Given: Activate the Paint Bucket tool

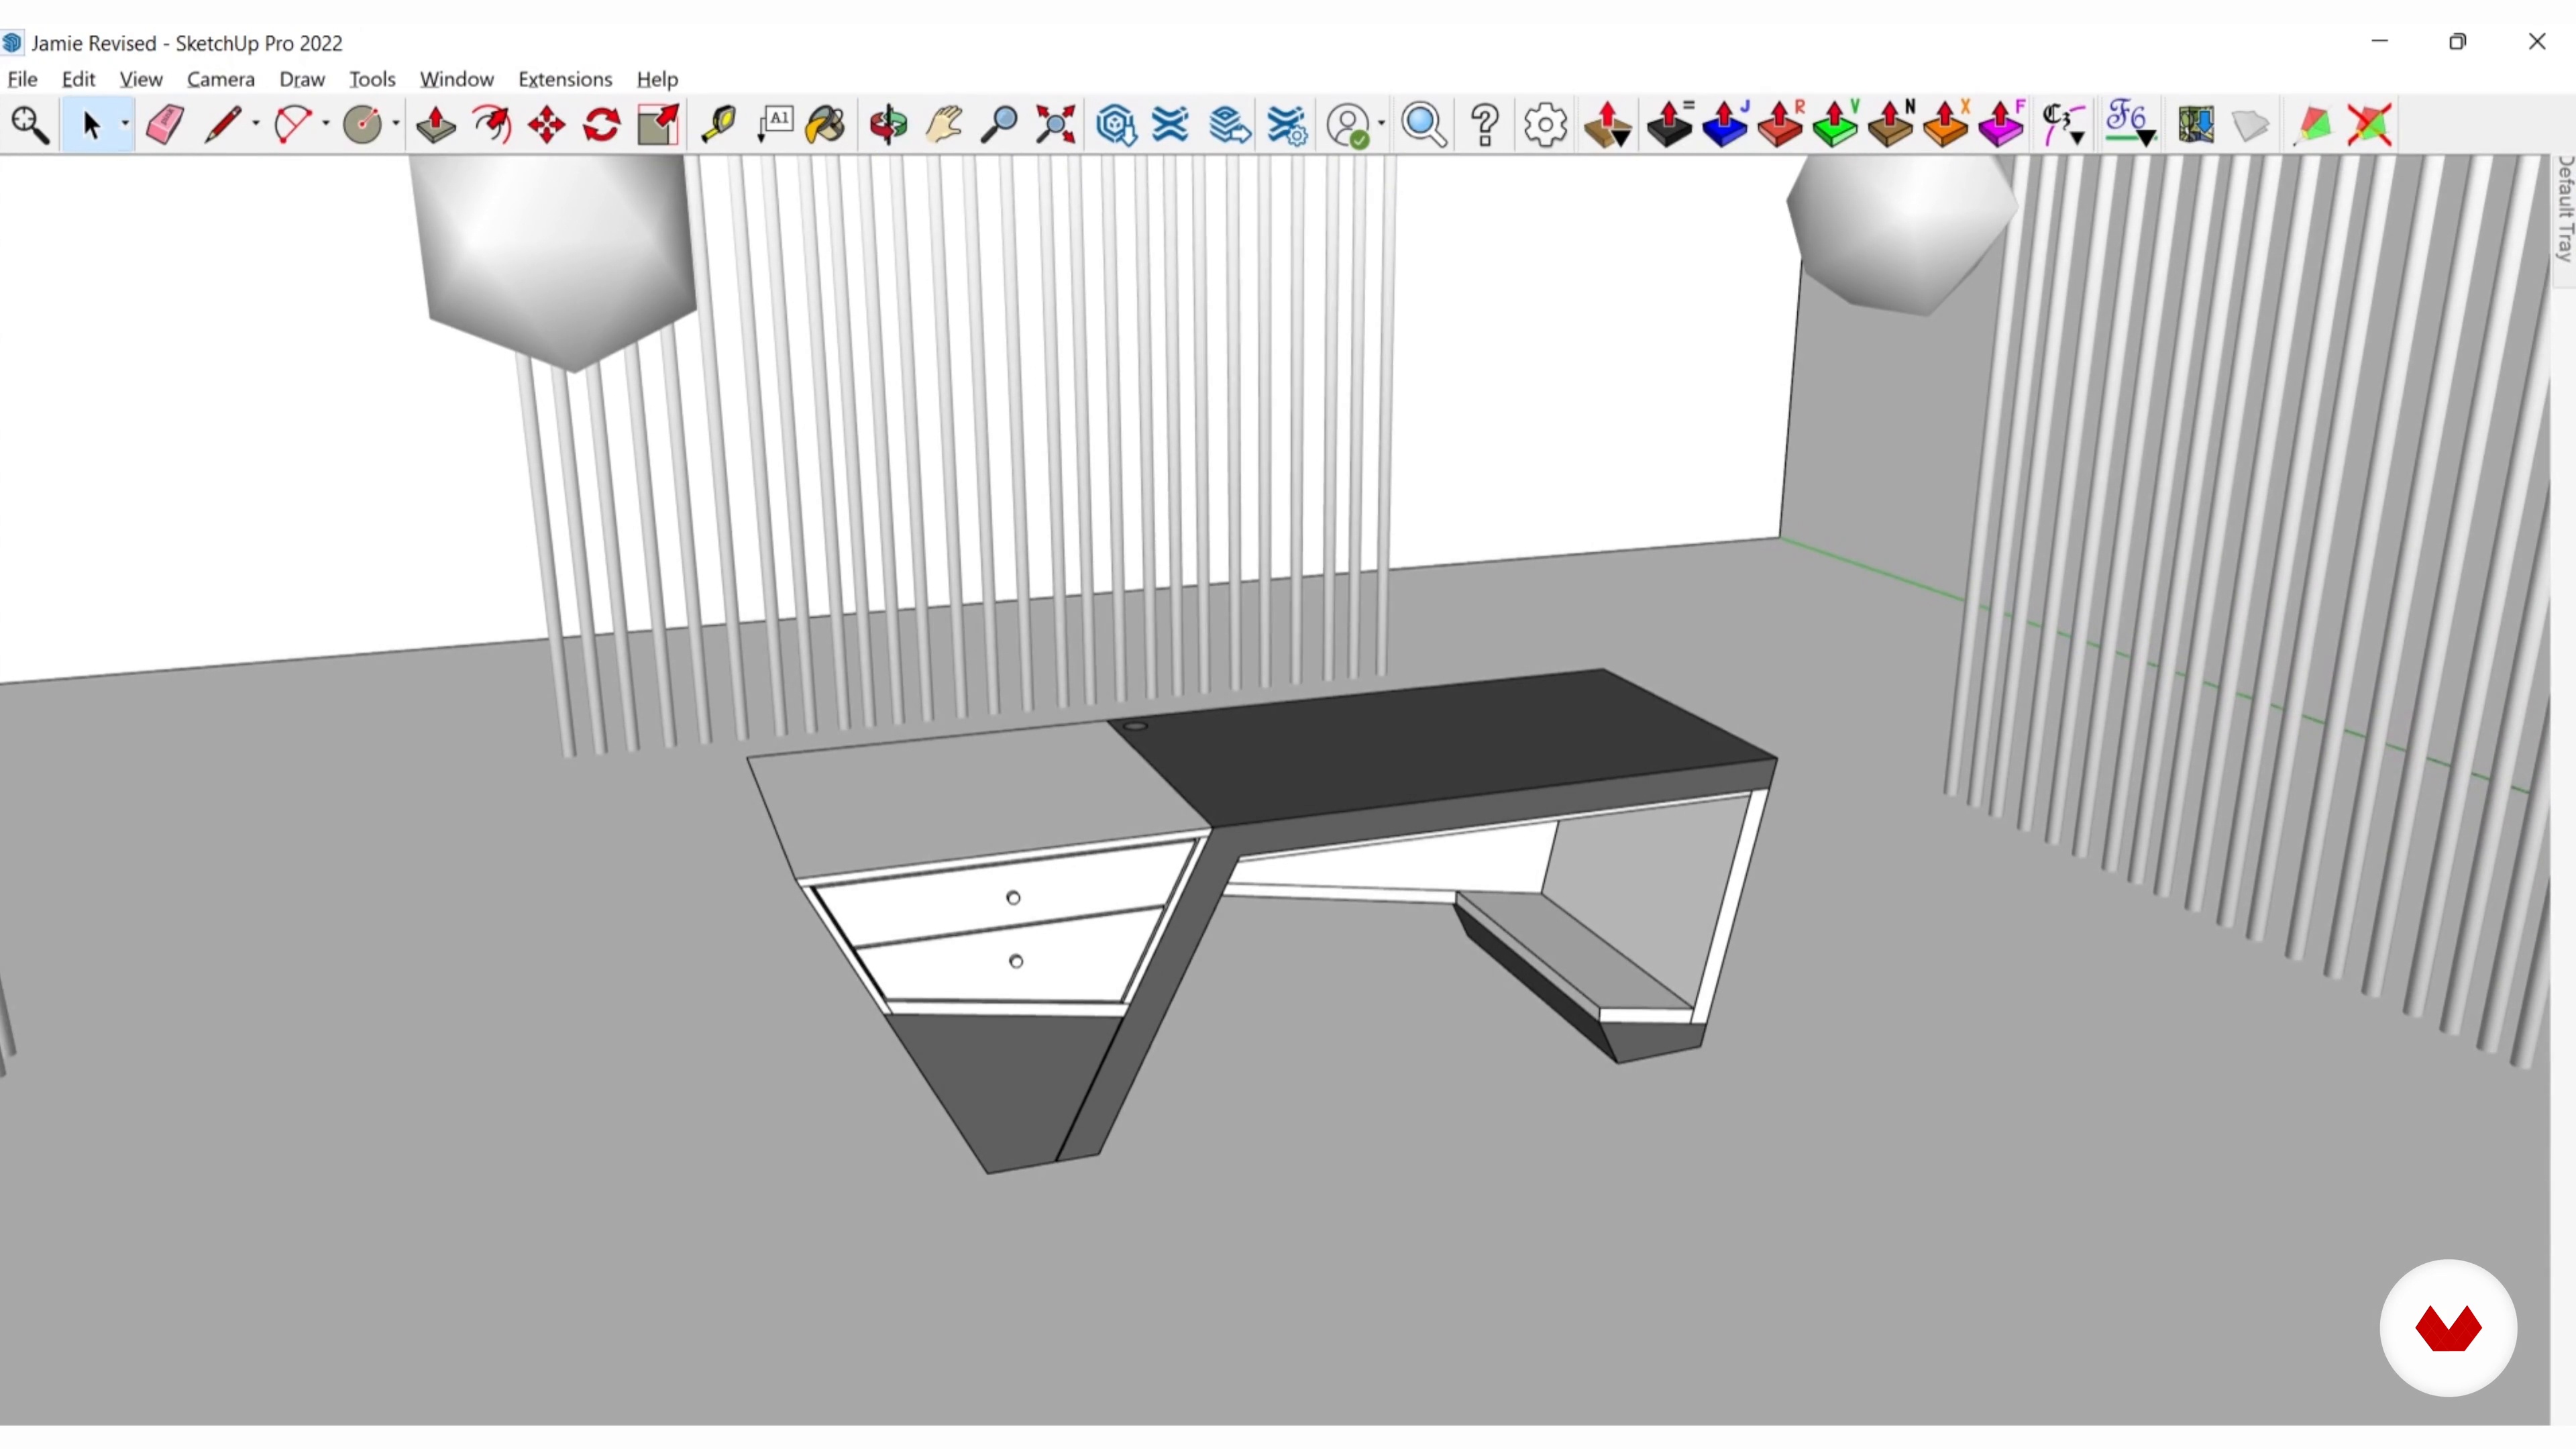Looking at the screenshot, I should pos(826,125).
